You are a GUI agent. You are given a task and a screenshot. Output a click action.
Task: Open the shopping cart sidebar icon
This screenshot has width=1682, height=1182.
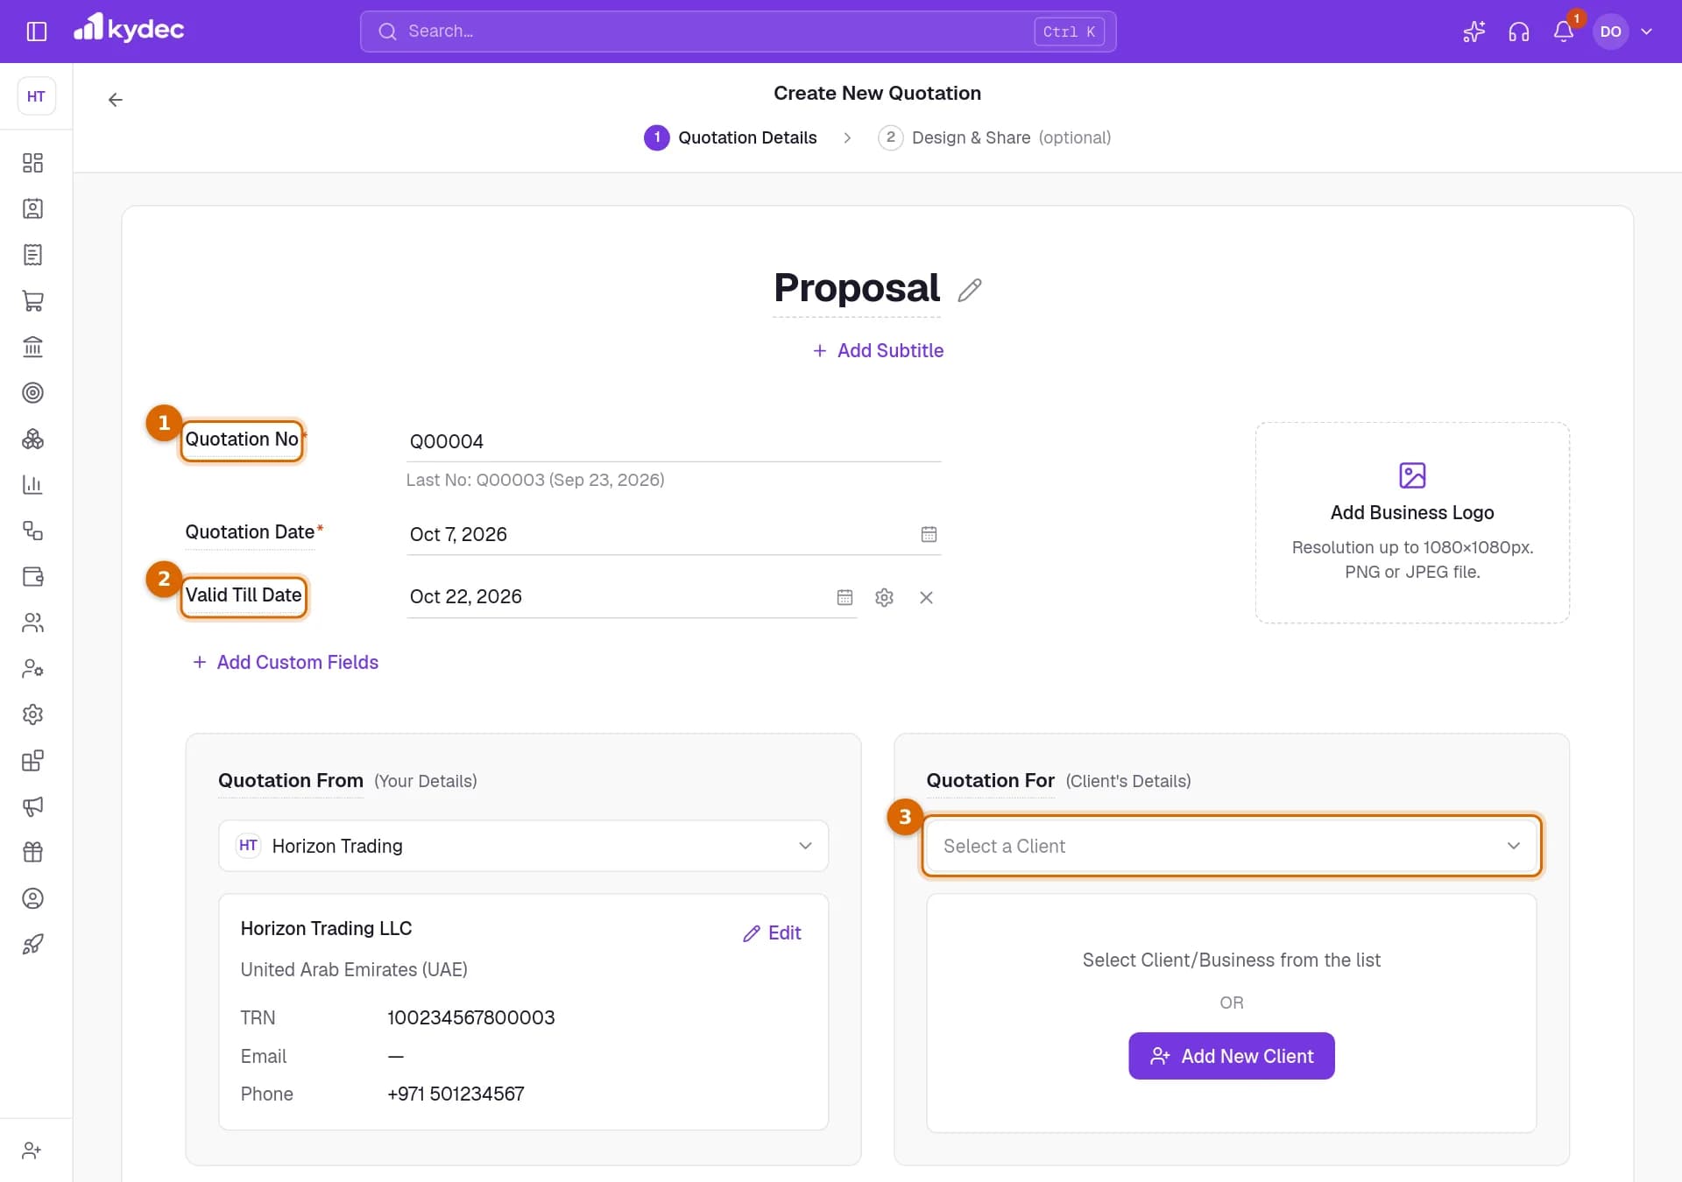pyautogui.click(x=32, y=300)
